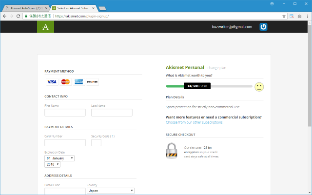Click the green lock icon in address bar
The image size is (312, 195).
26,16
